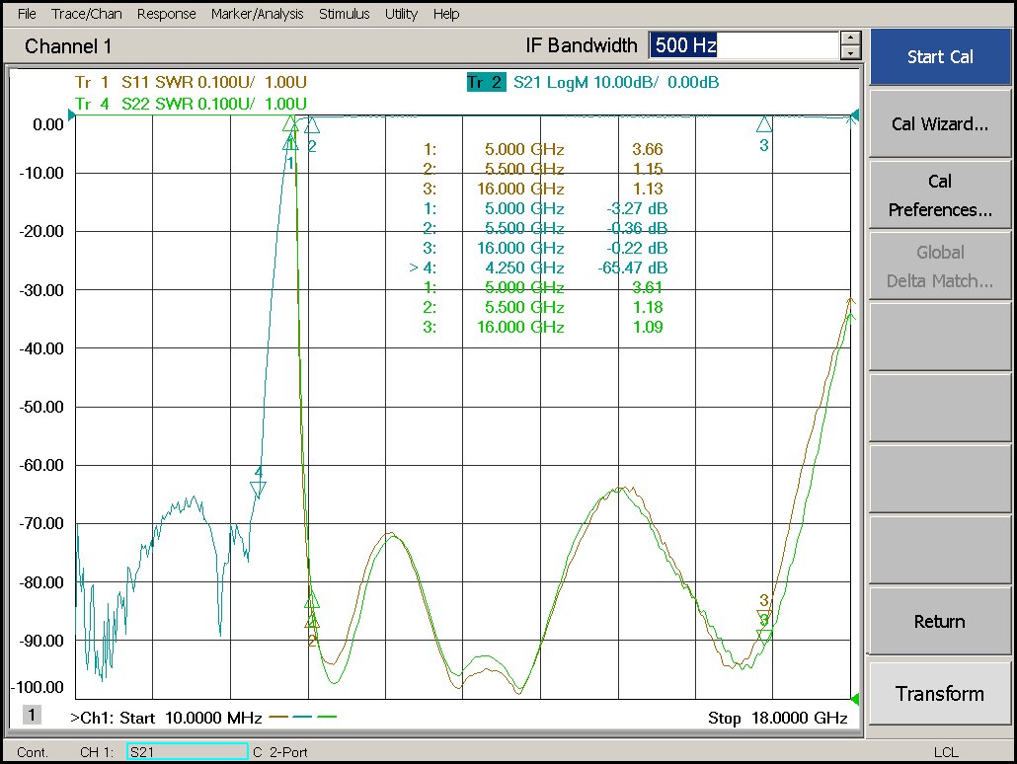Open Cal Preferences softkey
This screenshot has width=1017, height=764.
click(940, 195)
